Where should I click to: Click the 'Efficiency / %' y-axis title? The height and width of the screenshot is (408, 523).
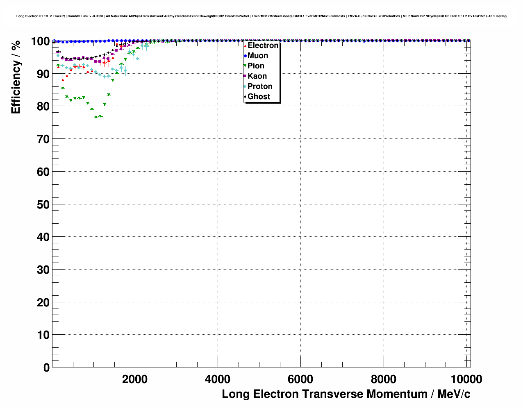pos(16,77)
